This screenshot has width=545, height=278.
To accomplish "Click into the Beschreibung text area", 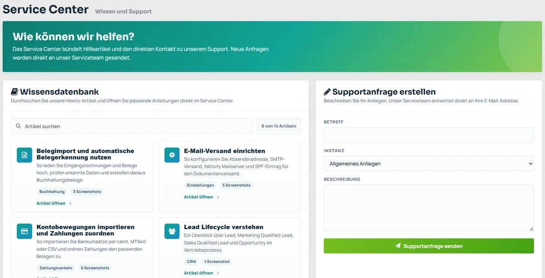I will [x=429, y=208].
